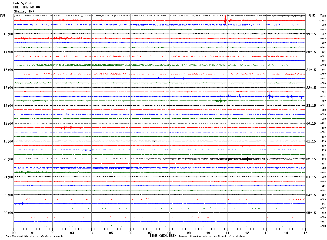Viewport: 327px width, 240px height.
Task: Click the DC offset value '-713'
Action: click(x=323, y=38)
